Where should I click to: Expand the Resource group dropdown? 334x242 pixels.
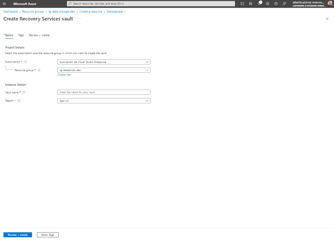click(x=104, y=70)
